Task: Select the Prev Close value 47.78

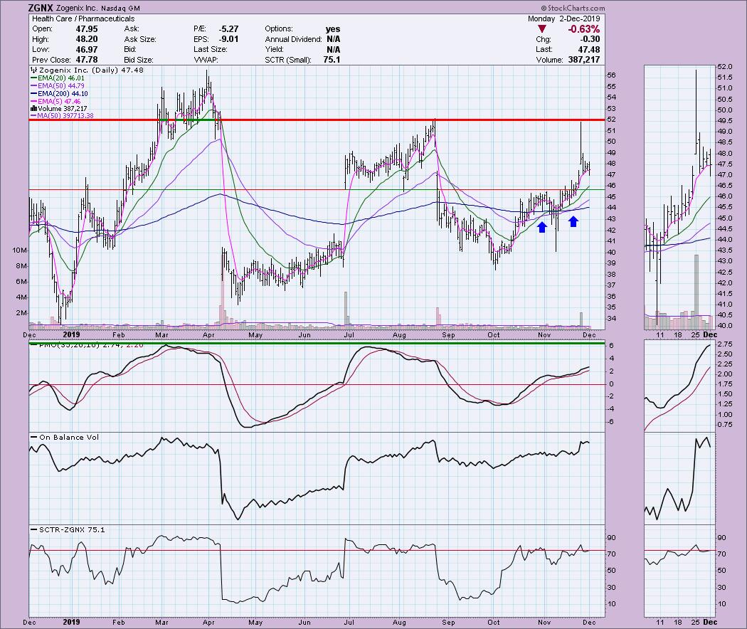Action: click(x=87, y=60)
